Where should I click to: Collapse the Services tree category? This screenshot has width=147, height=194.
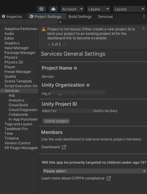[2, 91]
